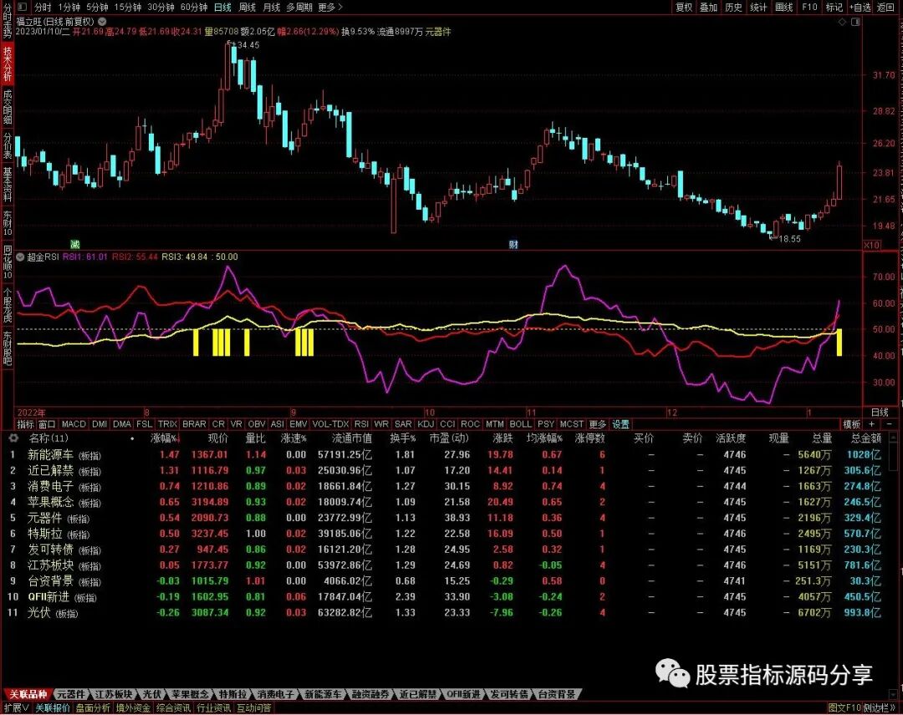
Task: Open indicator 设置 settings
Action: pyautogui.click(x=620, y=424)
